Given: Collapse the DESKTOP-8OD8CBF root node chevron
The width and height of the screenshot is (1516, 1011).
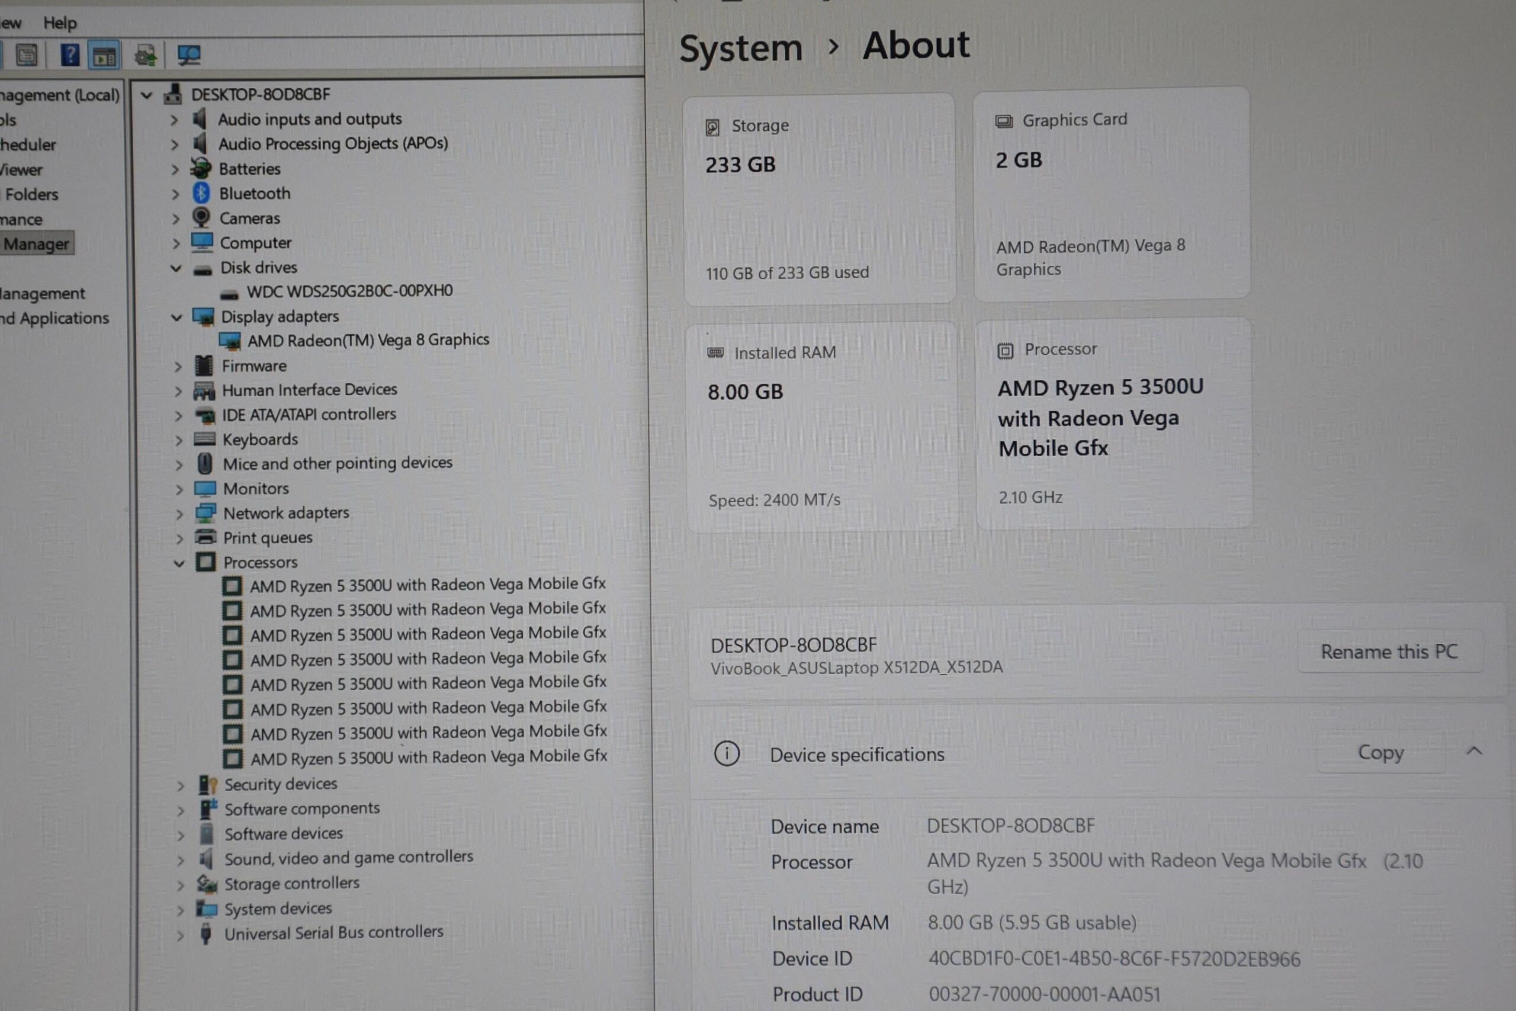Looking at the screenshot, I should point(147,95).
